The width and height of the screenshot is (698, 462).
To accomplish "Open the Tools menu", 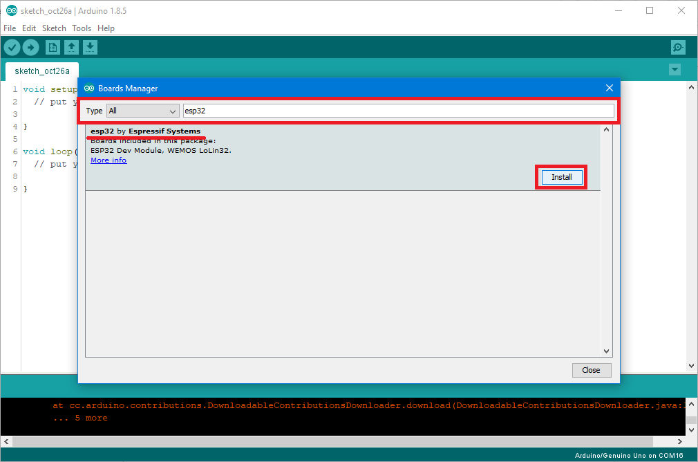I will point(82,28).
